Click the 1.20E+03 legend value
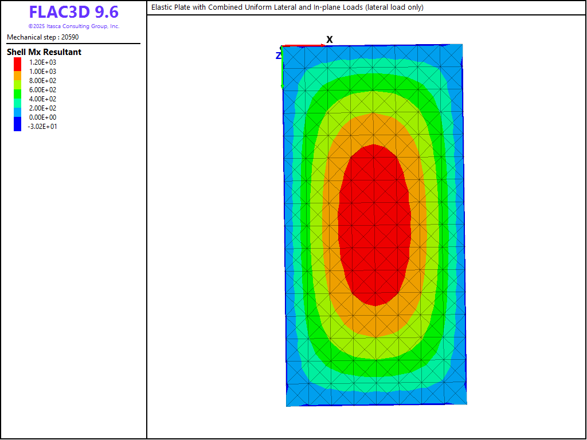Image resolution: width=587 pixels, height=440 pixels. pyautogui.click(x=42, y=62)
